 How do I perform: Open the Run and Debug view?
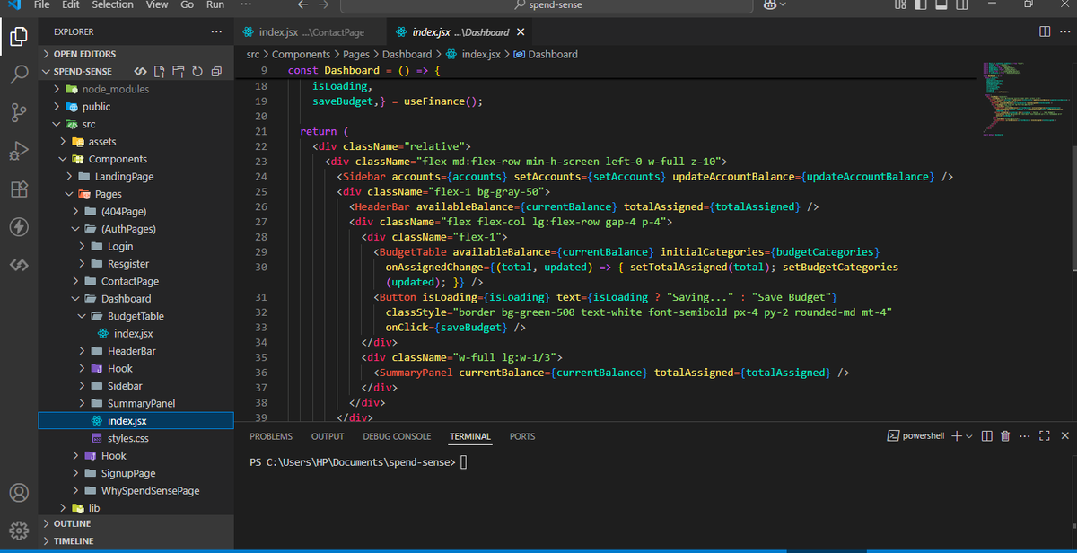19,151
